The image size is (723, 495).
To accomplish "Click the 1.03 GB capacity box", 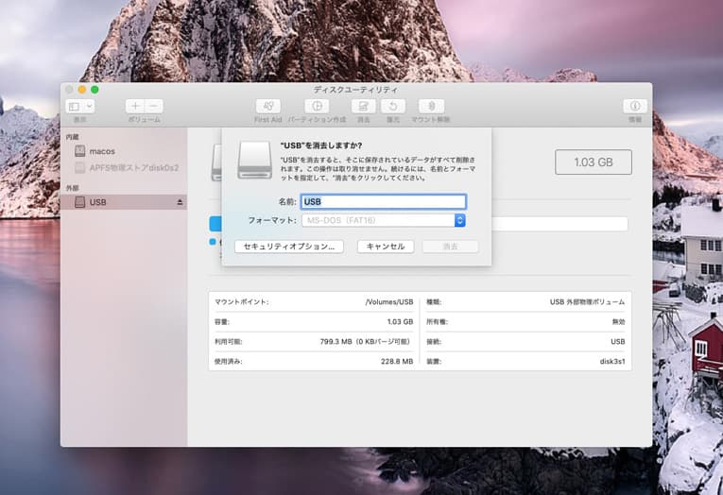I will point(593,162).
